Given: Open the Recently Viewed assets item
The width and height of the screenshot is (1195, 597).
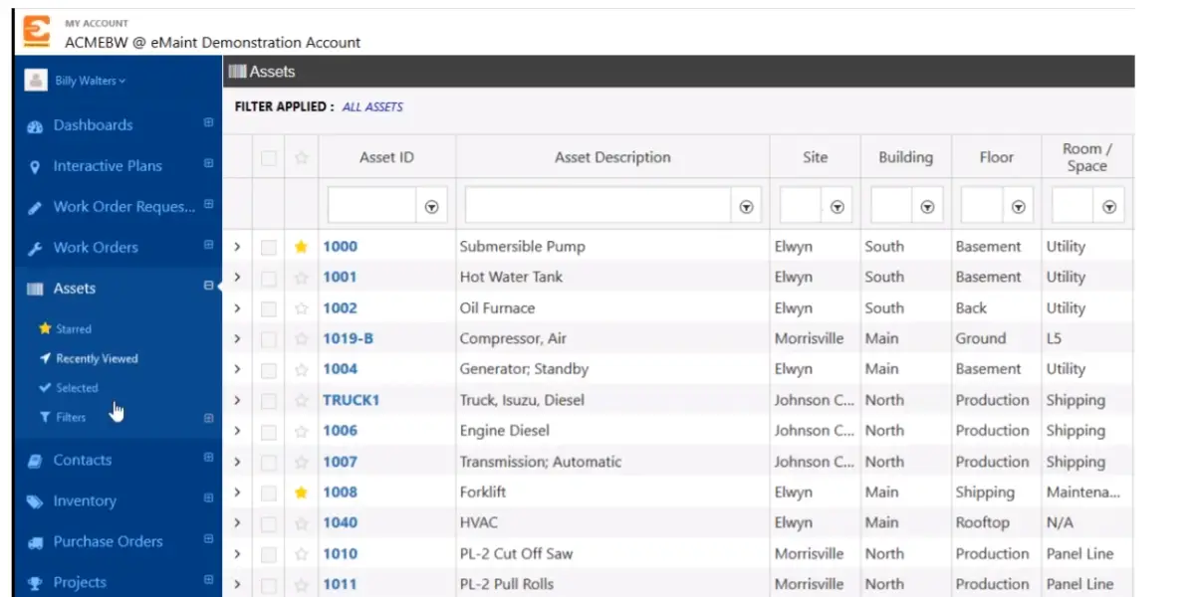Looking at the screenshot, I should (x=88, y=358).
